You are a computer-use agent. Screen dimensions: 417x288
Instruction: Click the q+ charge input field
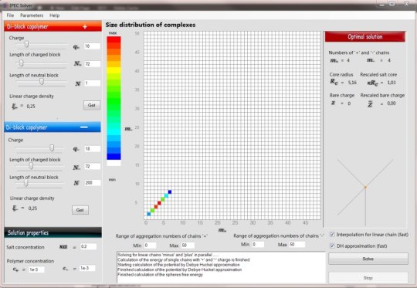(x=93, y=46)
